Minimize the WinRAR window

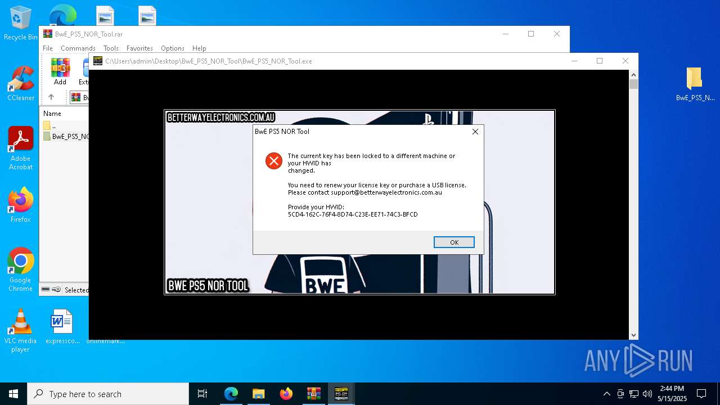[505, 34]
